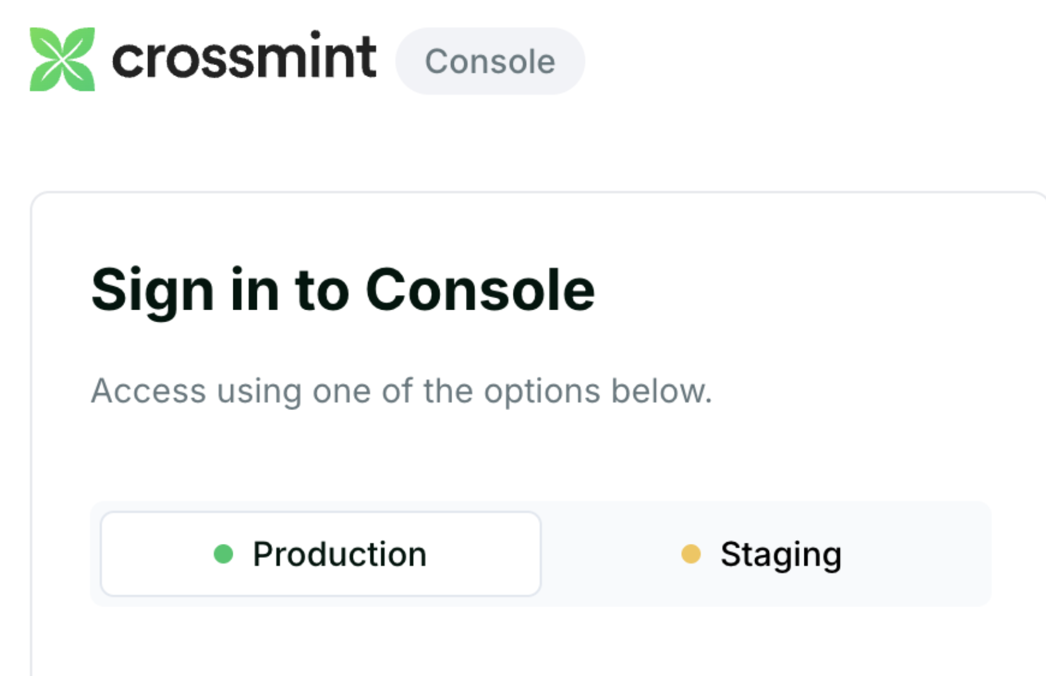Keep Production environment selected

click(x=321, y=554)
